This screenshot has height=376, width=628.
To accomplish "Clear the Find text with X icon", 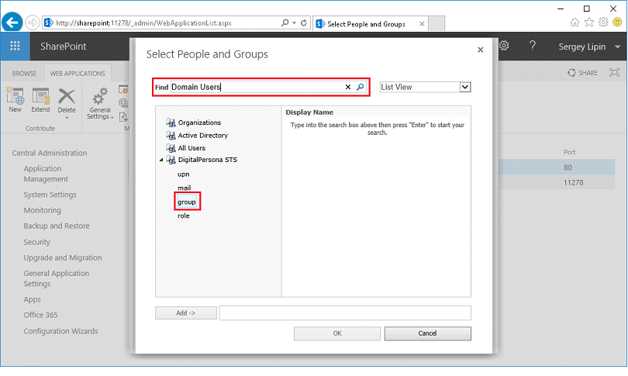I will point(348,88).
